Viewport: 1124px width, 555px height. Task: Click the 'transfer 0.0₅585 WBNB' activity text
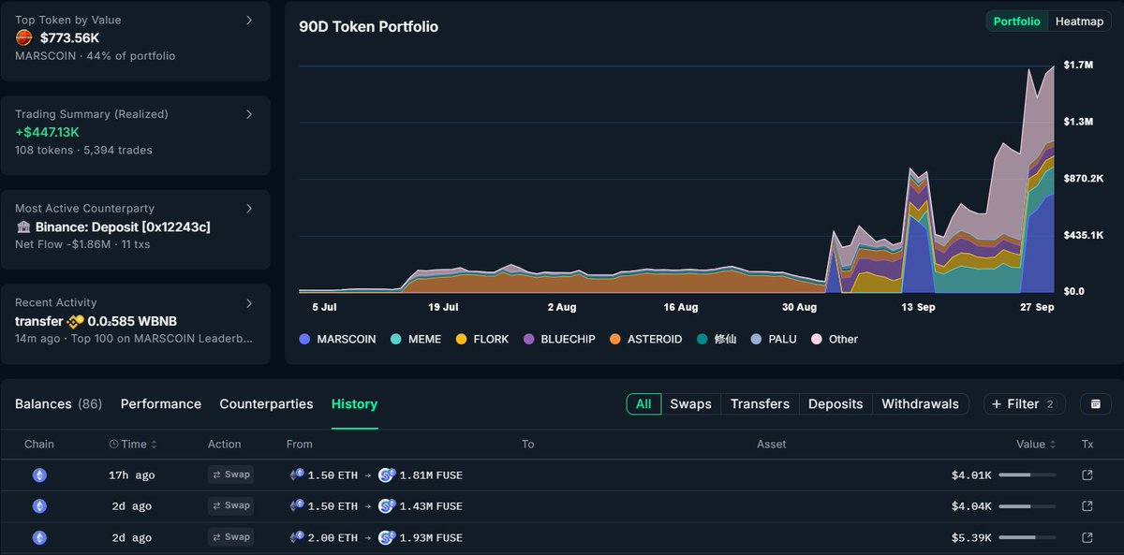96,321
